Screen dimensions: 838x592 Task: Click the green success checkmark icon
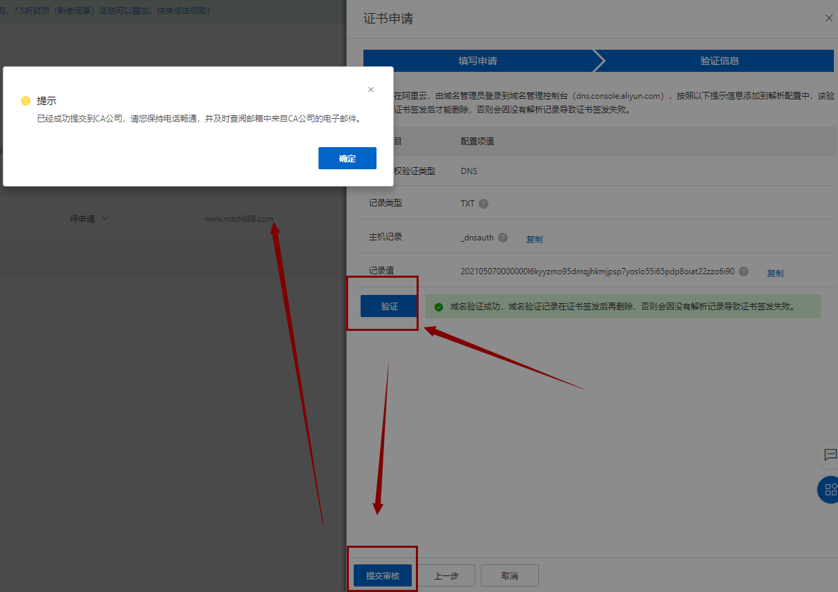point(438,307)
